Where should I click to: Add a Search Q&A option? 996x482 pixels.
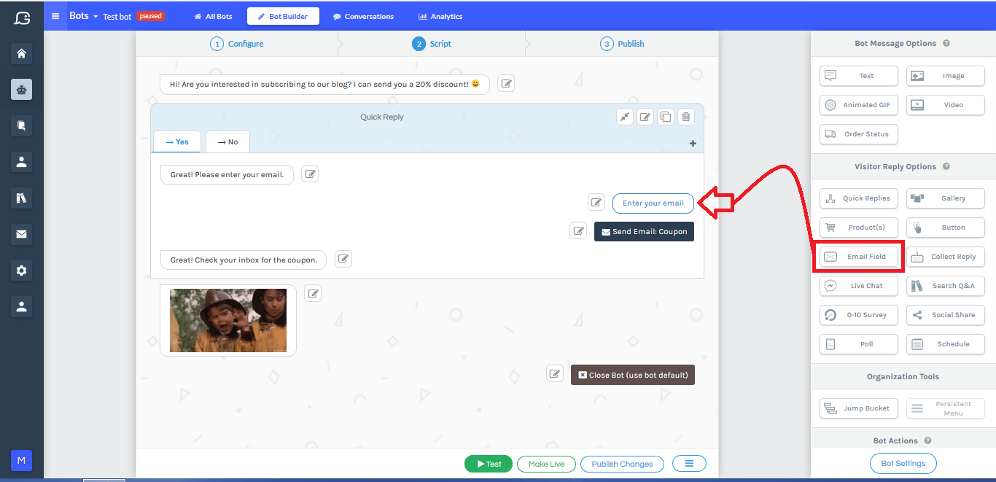point(946,286)
